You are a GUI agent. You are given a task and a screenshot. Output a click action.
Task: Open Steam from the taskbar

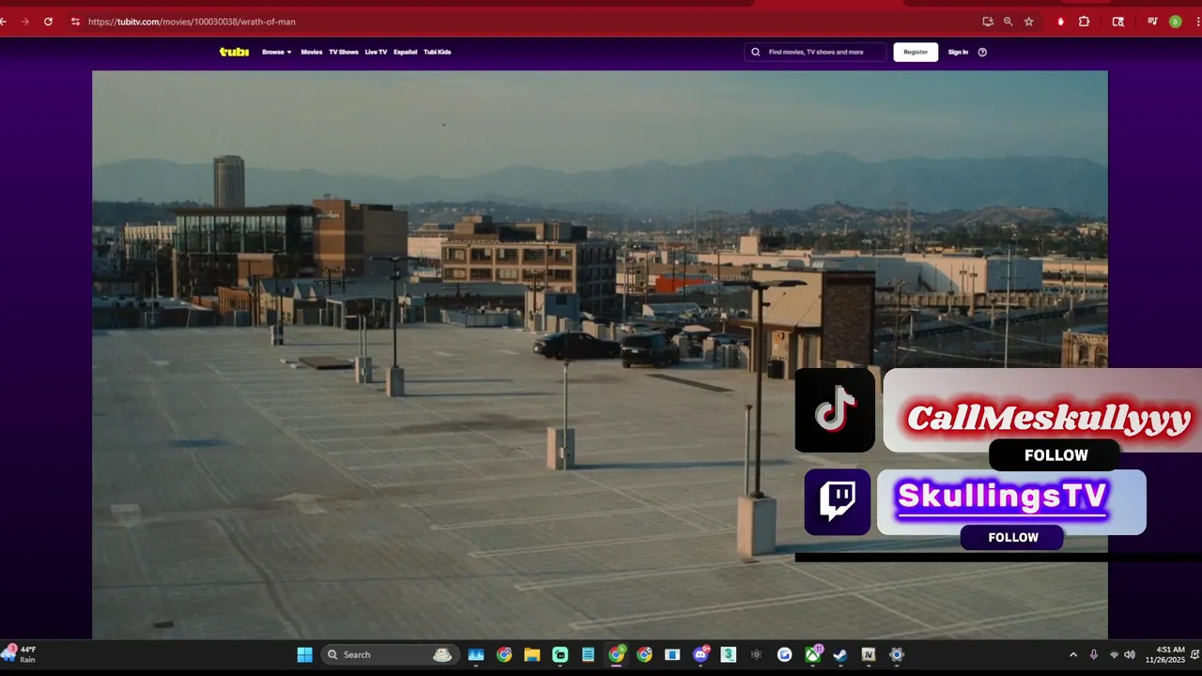(x=840, y=654)
